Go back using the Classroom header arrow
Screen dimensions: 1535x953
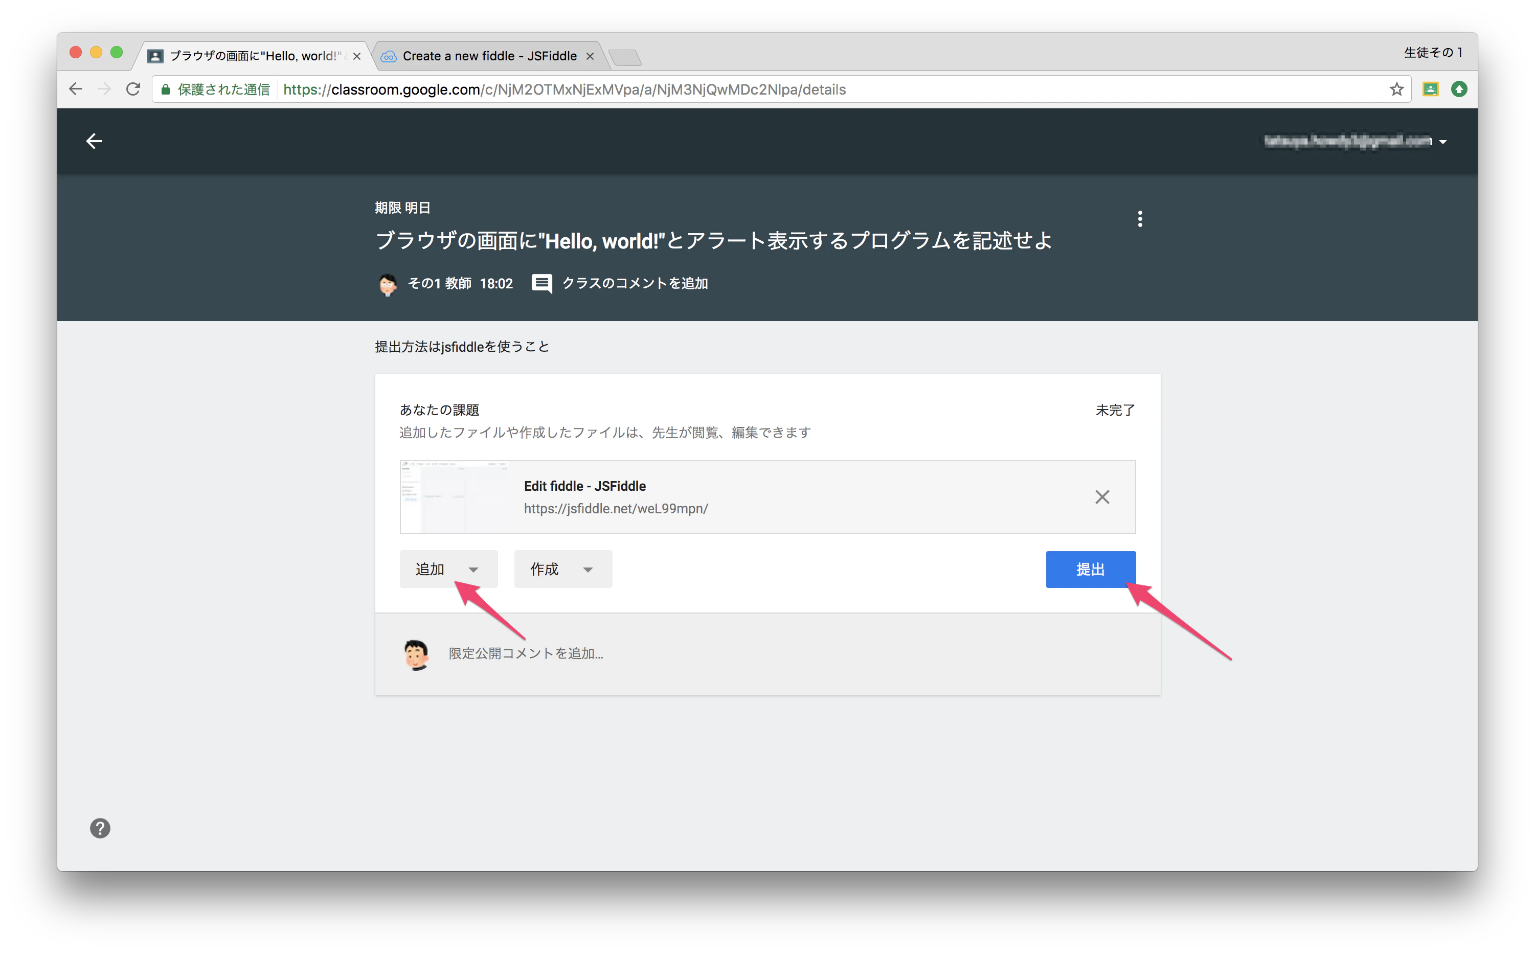[95, 141]
